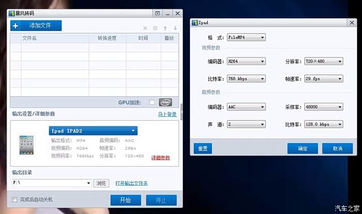Screen dimensions: 362x214
Task: Click the 音频参数 section label
Action: tap(211, 92)
